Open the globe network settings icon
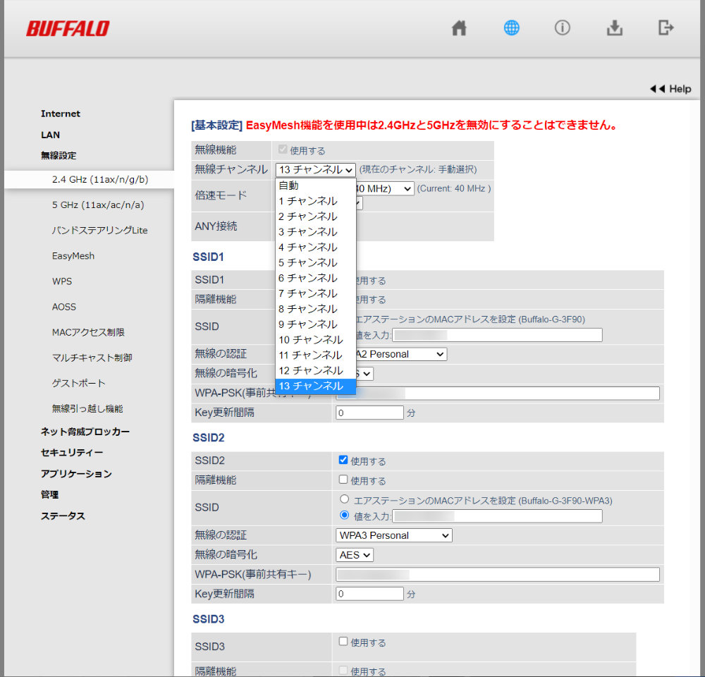 511,28
